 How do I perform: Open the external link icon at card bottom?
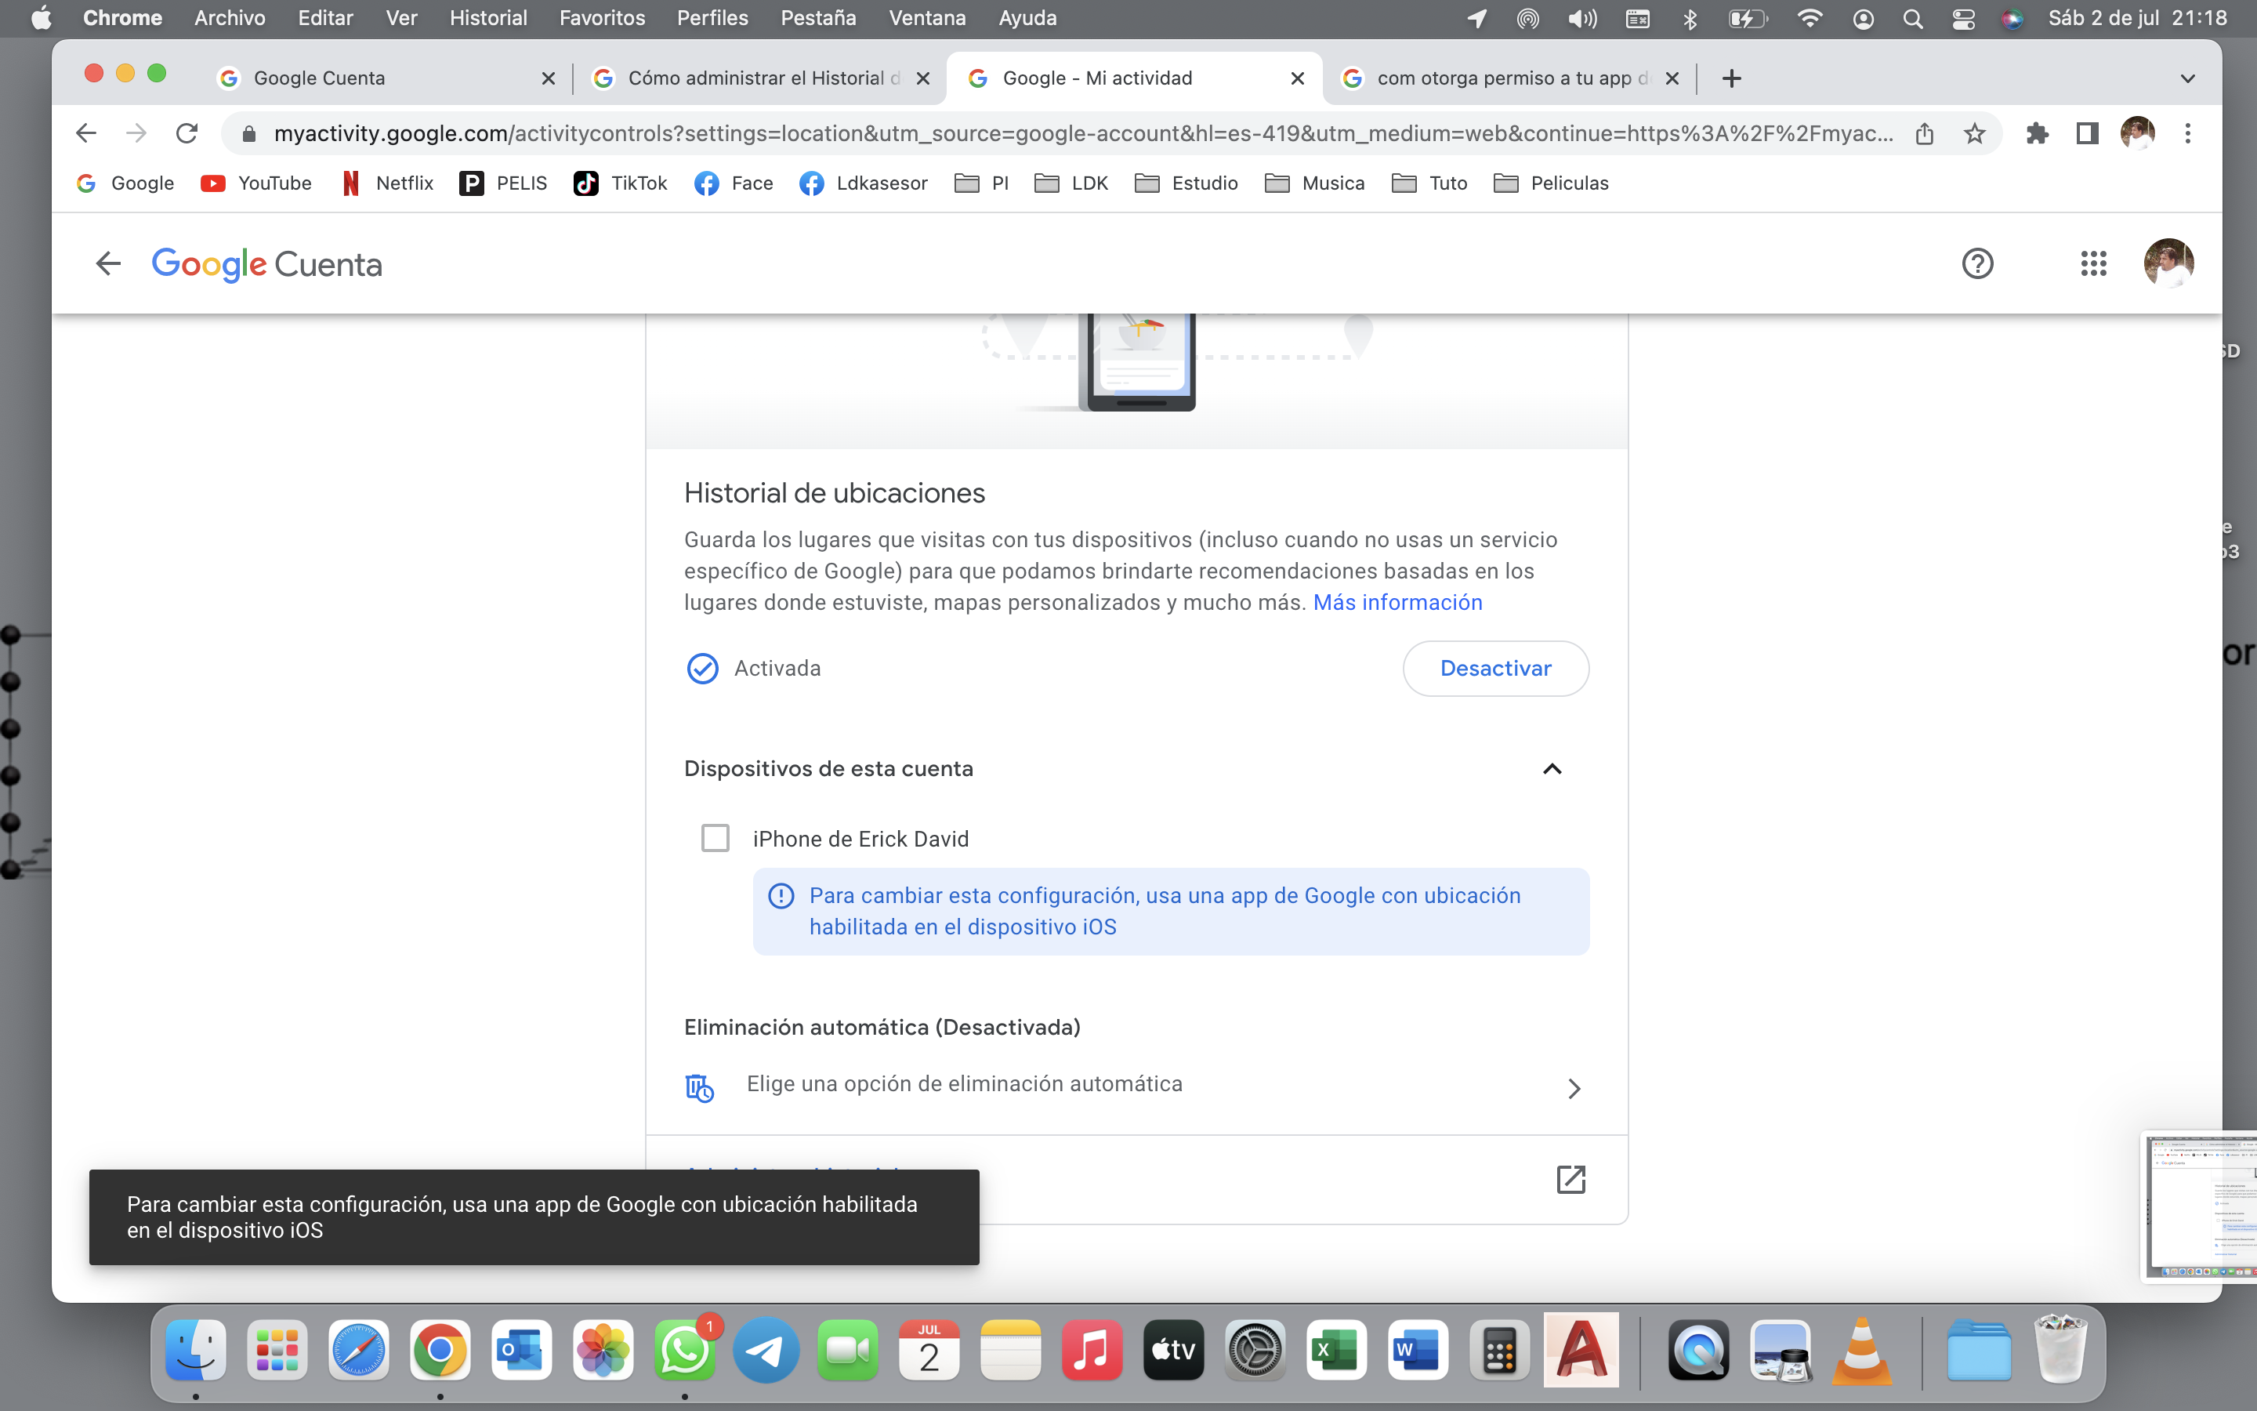pyautogui.click(x=1570, y=1179)
